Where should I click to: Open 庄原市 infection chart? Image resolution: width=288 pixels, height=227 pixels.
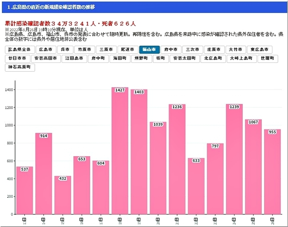[x=214, y=50]
